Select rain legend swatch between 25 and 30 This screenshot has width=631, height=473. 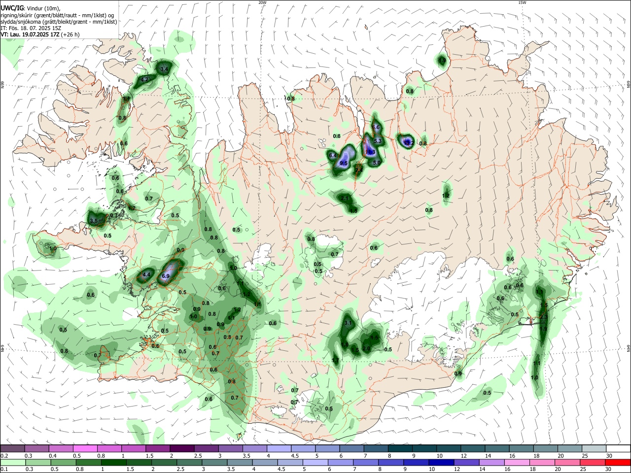tap(593, 463)
